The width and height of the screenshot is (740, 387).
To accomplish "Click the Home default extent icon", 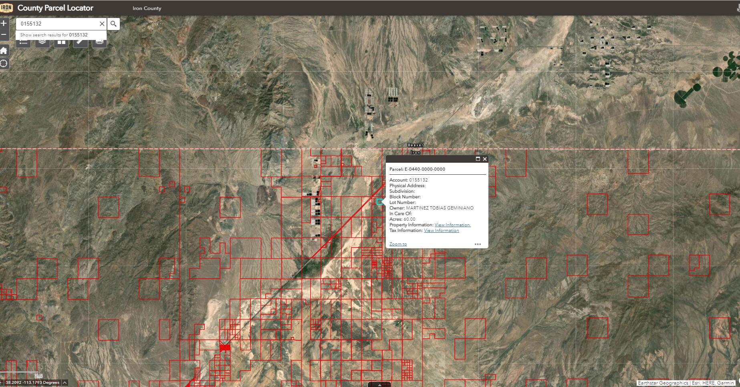I will (x=4, y=50).
